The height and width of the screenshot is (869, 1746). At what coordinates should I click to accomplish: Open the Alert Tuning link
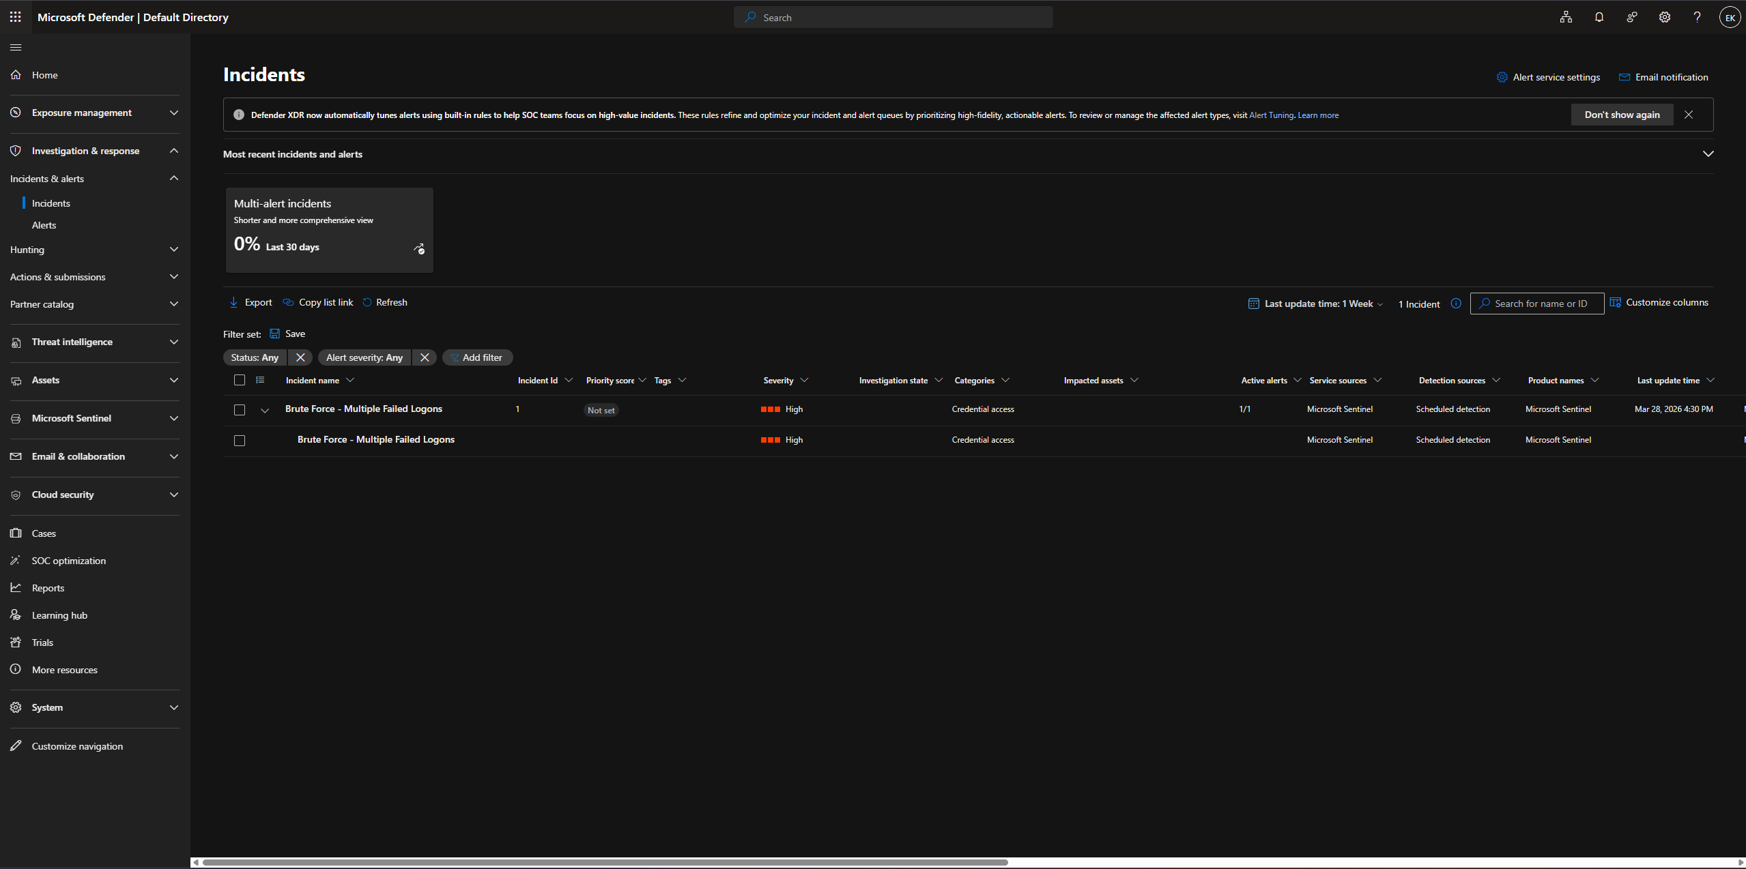1271,115
